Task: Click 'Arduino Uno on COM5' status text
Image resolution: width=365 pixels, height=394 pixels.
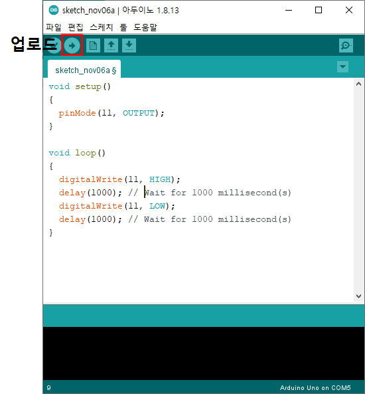Action: pyautogui.click(x=315, y=388)
